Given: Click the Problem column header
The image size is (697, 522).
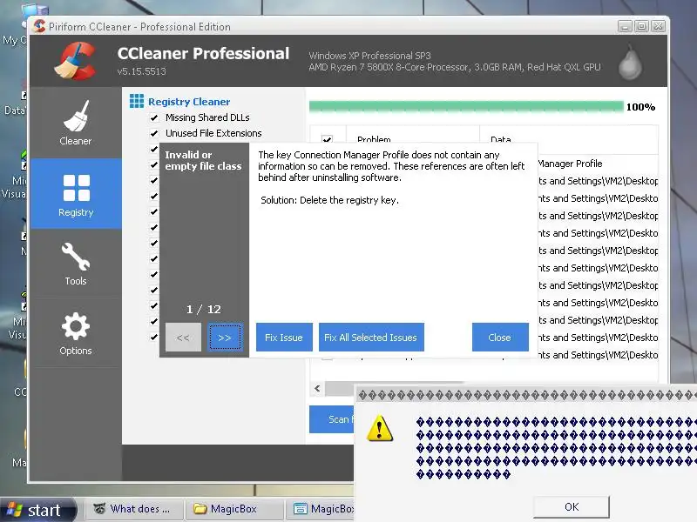Looking at the screenshot, I should tap(412, 139).
